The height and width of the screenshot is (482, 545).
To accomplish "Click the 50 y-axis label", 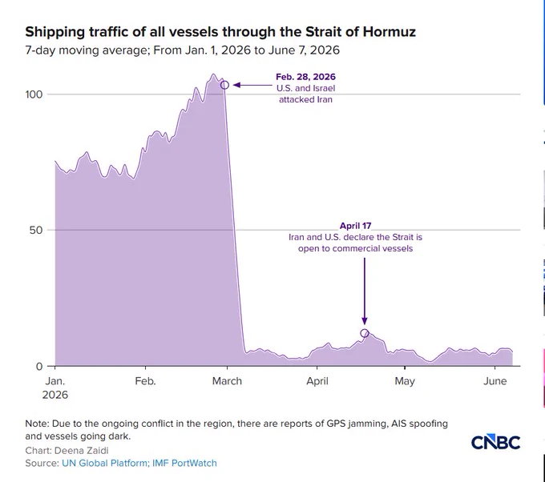I will pos(36,231).
